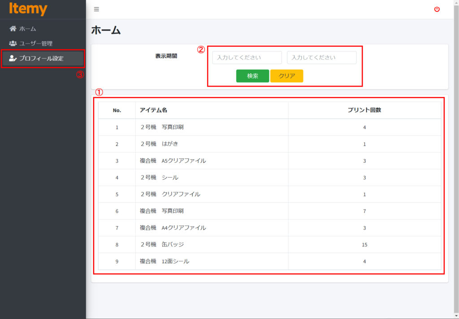The image size is (459, 319).
Task: Click the アイテム名 column header
Action: click(x=153, y=110)
